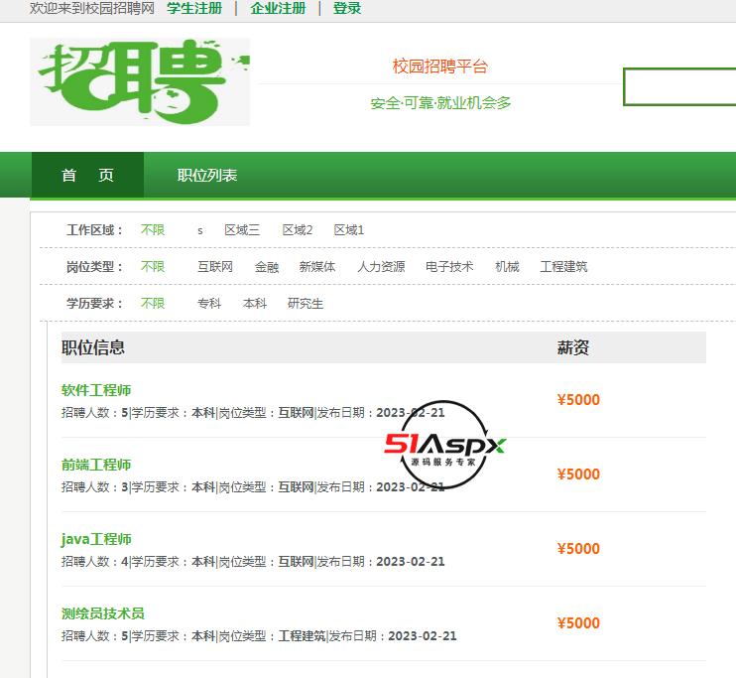The image size is (736, 678).
Task: Click the green 招聘 site logo
Action: pos(140,81)
